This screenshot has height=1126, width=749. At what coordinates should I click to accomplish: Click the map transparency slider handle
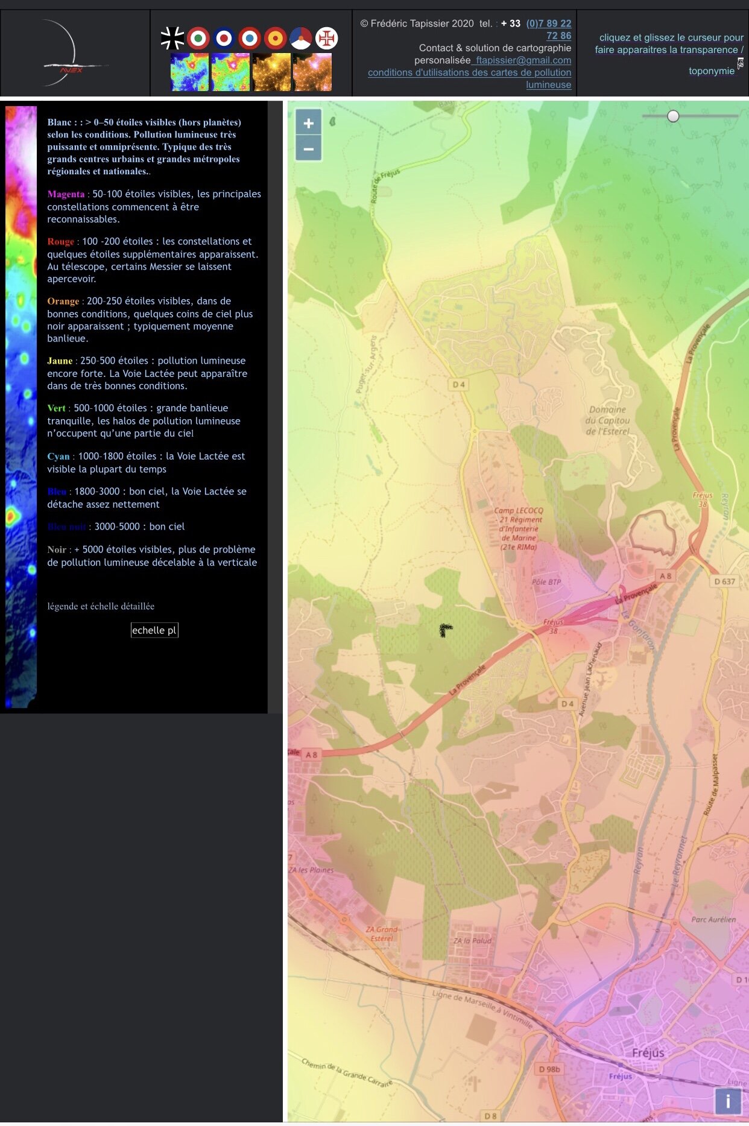point(673,116)
